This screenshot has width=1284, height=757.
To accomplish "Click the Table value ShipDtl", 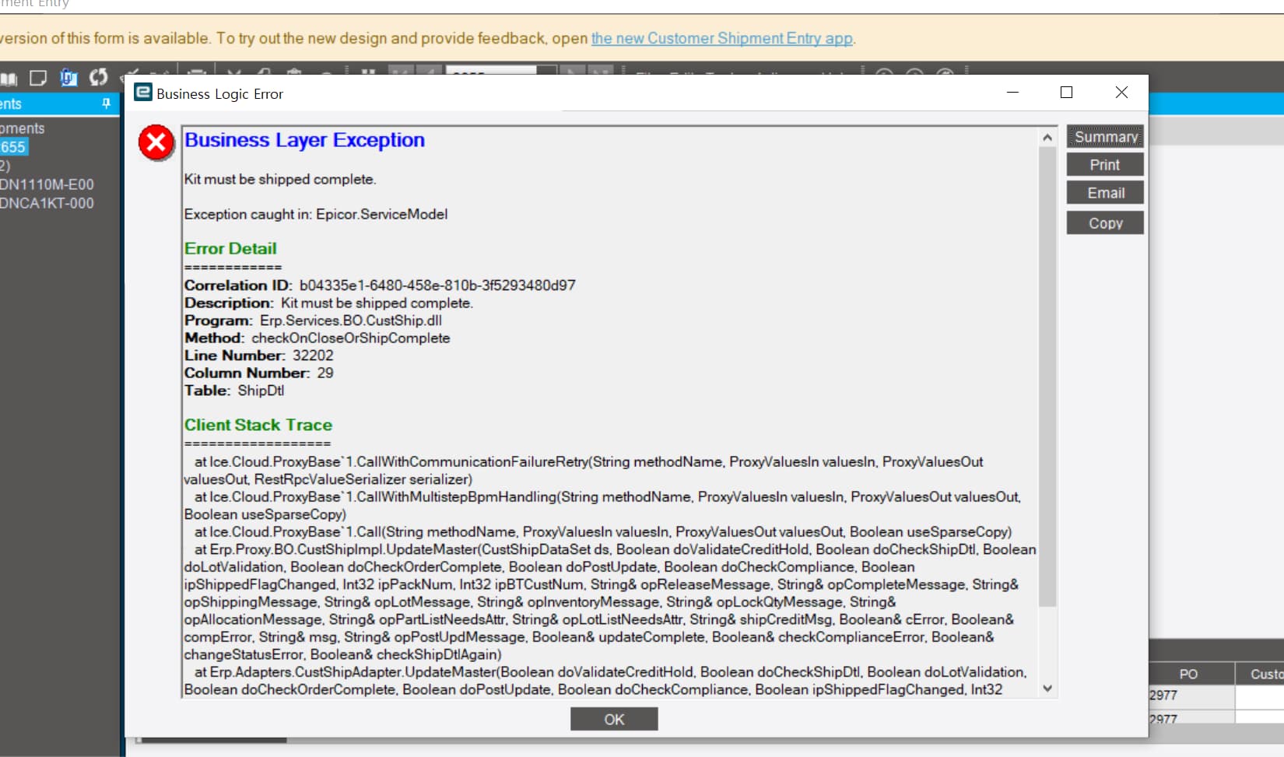I will point(261,391).
